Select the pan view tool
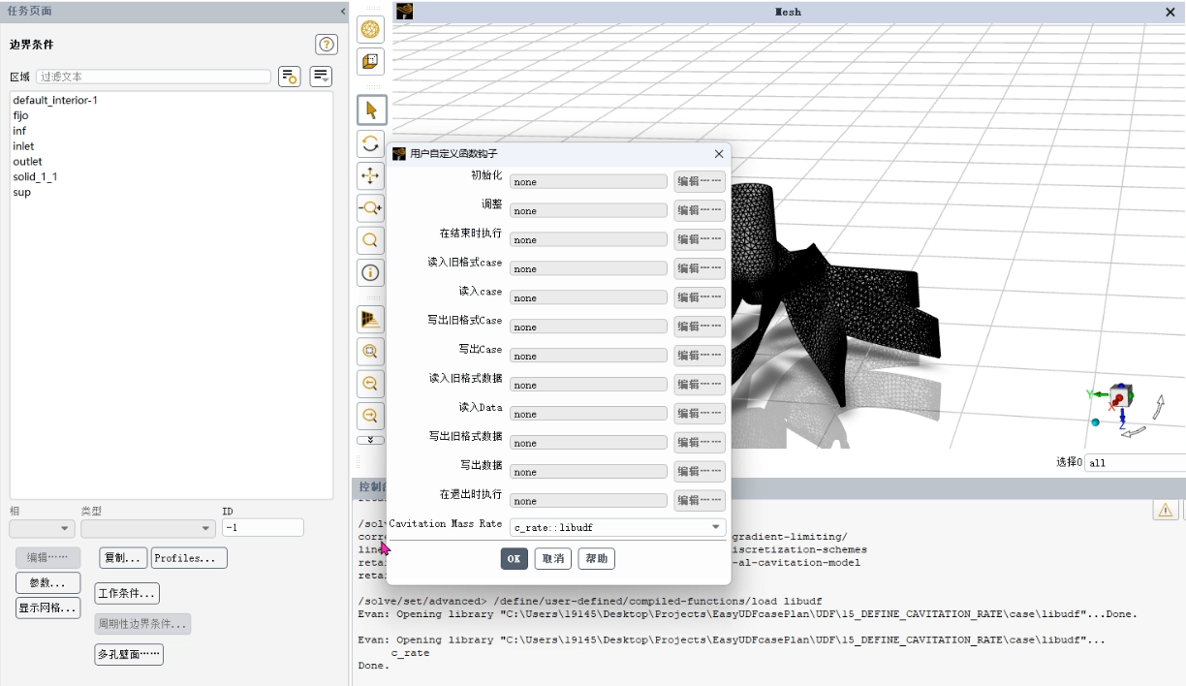 [x=370, y=175]
